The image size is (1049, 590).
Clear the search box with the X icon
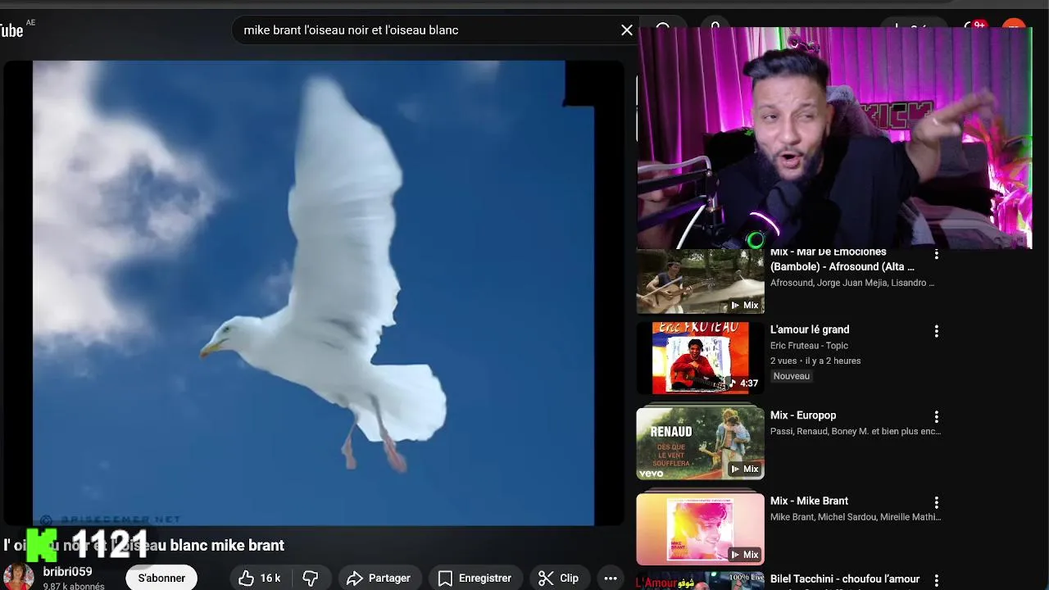point(627,30)
